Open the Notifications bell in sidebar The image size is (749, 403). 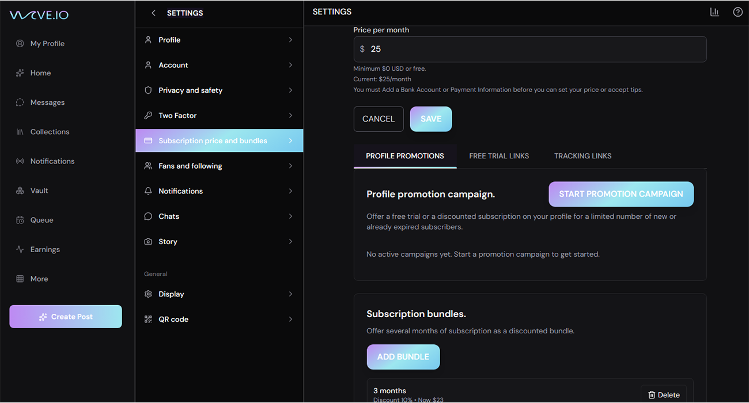pyautogui.click(x=52, y=161)
